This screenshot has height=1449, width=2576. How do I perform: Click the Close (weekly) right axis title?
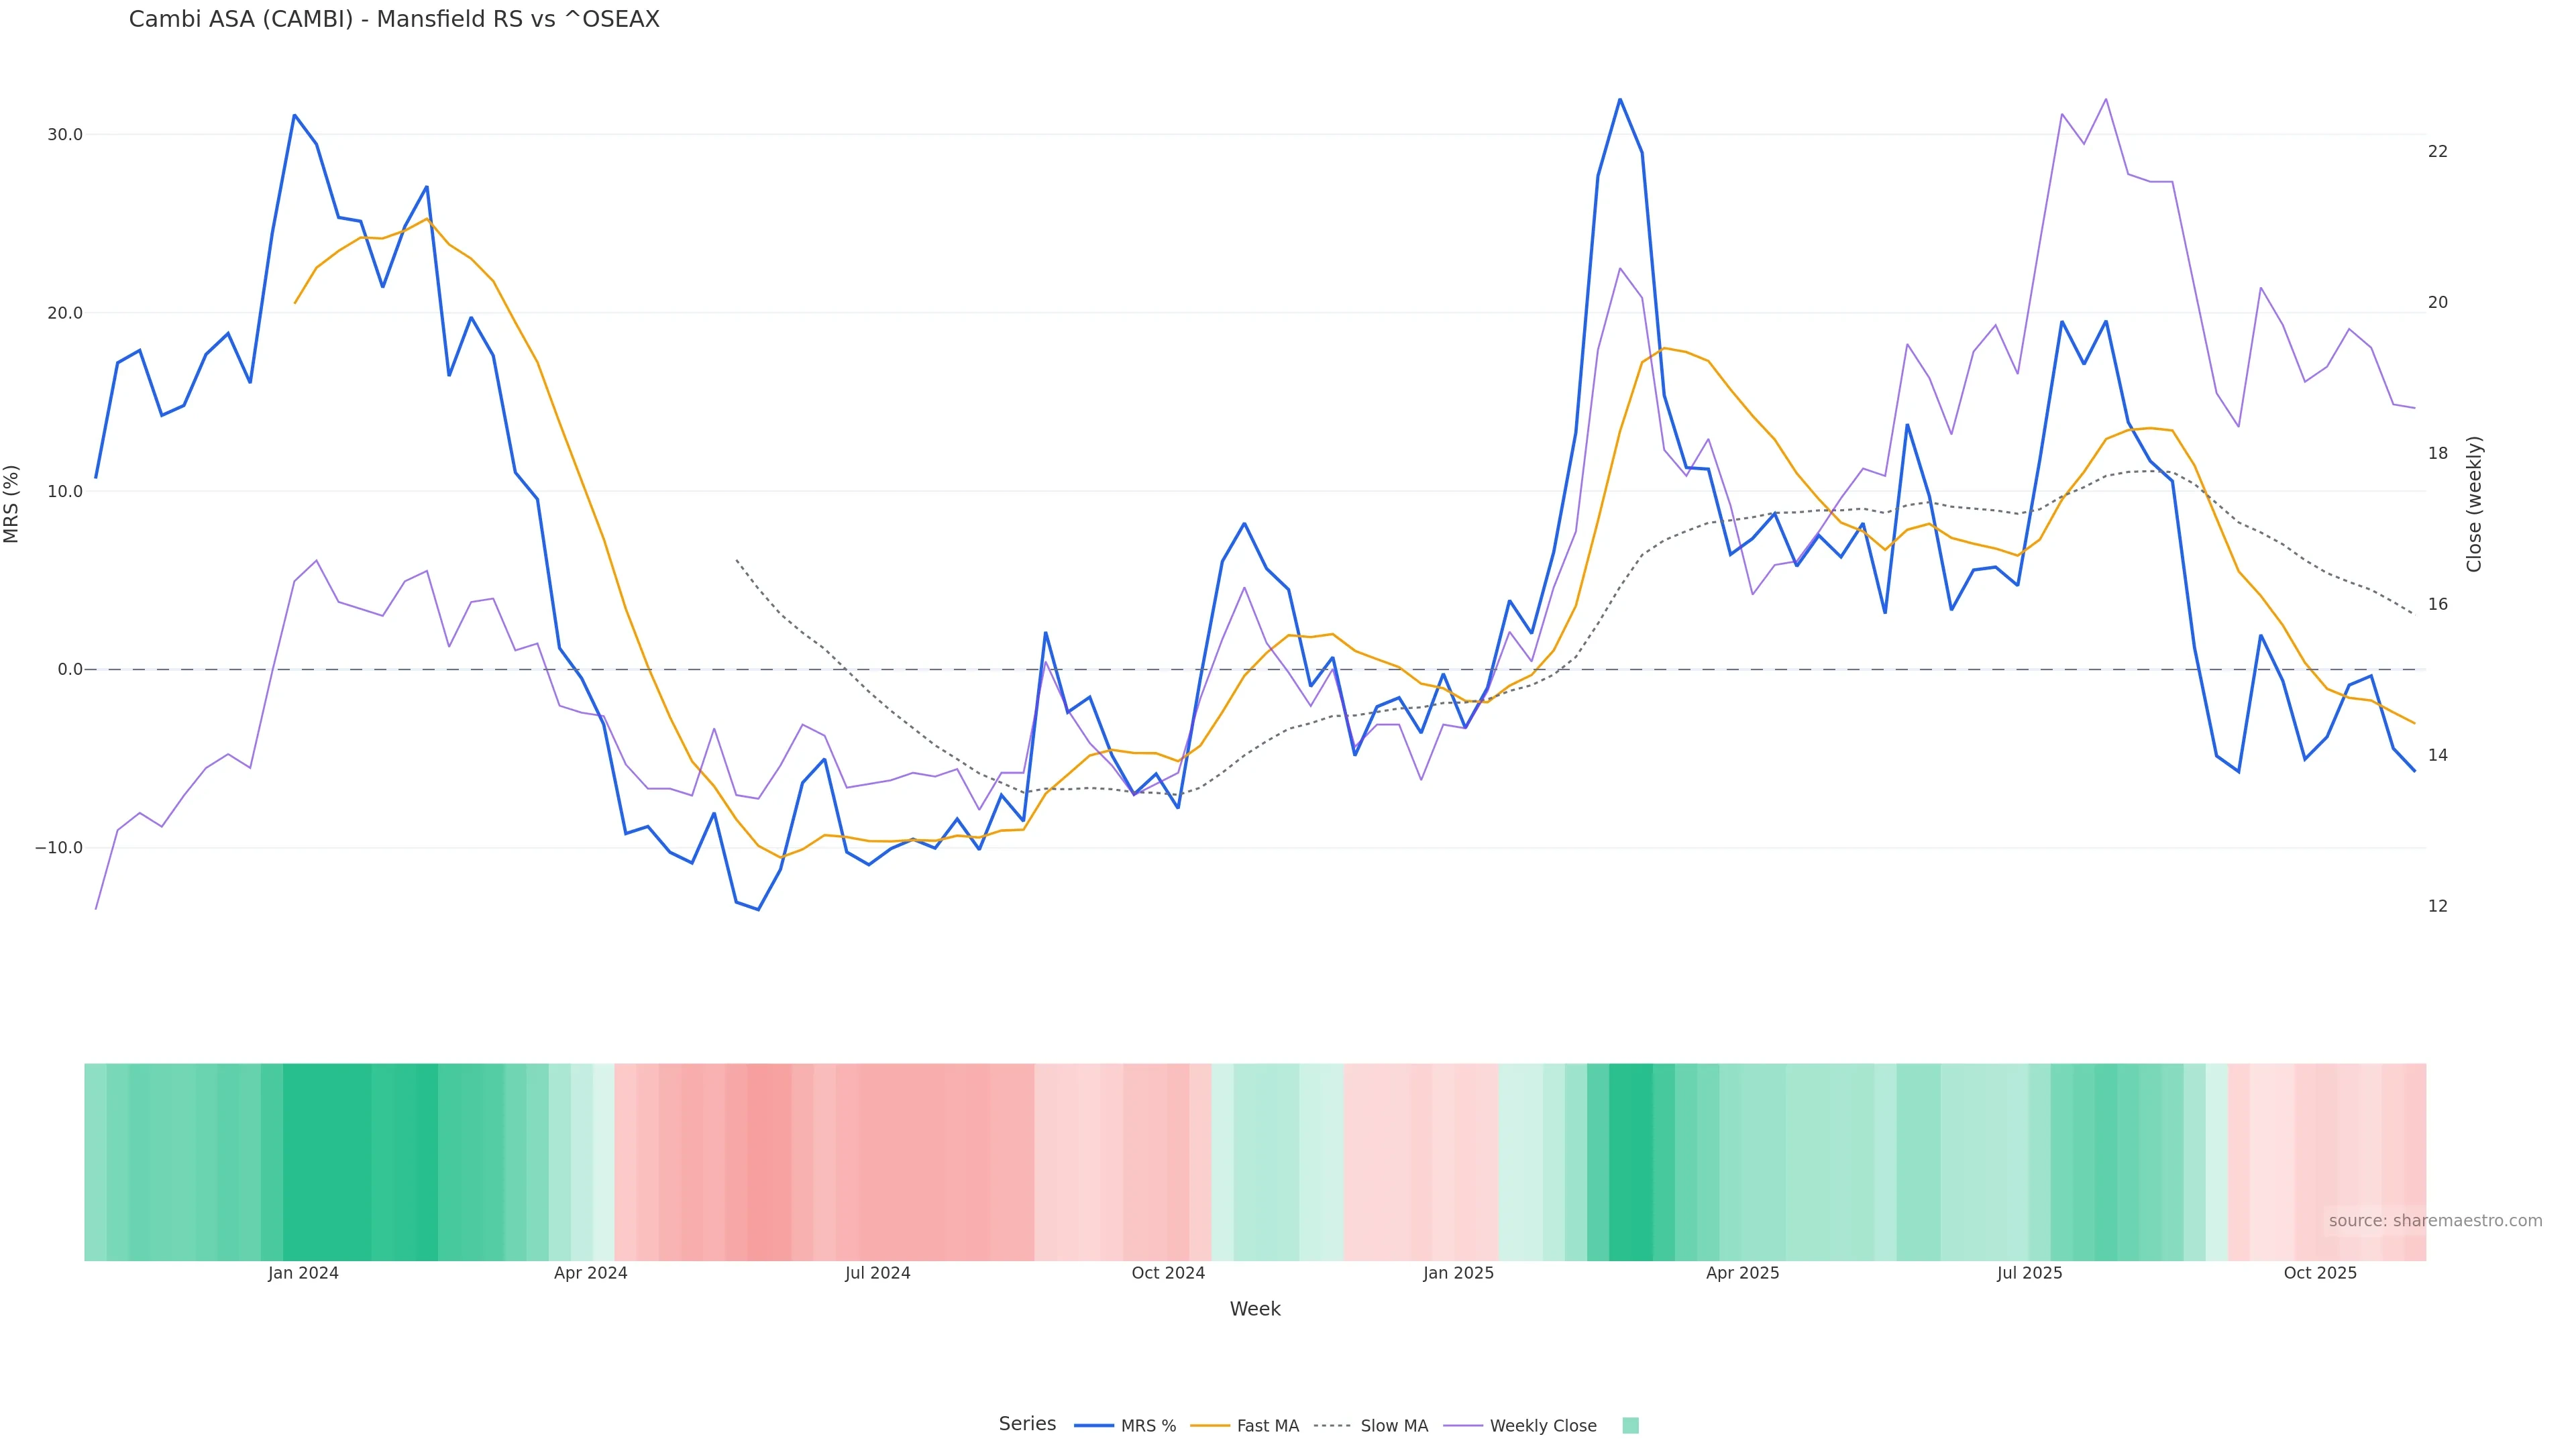pos(2474,504)
